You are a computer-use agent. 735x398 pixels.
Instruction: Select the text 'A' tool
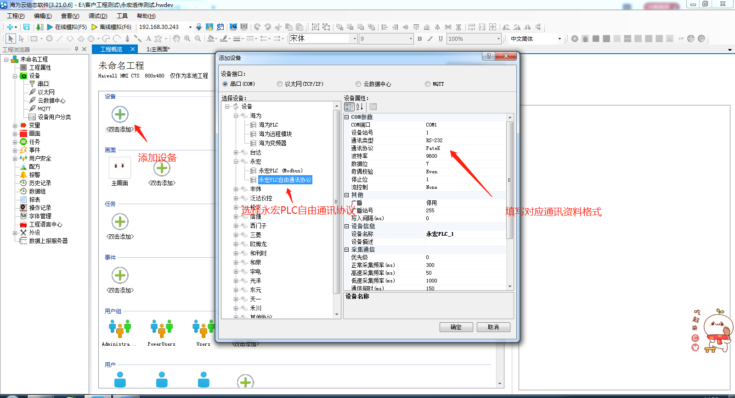(x=148, y=39)
